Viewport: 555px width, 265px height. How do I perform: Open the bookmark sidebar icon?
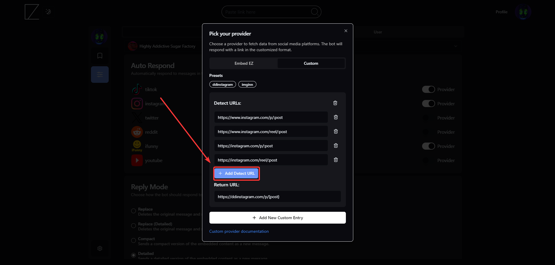(100, 56)
